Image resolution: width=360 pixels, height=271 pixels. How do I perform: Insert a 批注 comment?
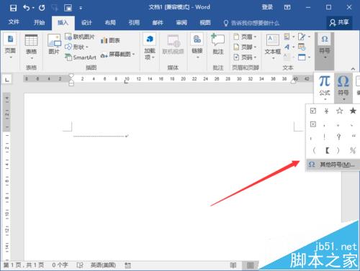coord(218,45)
